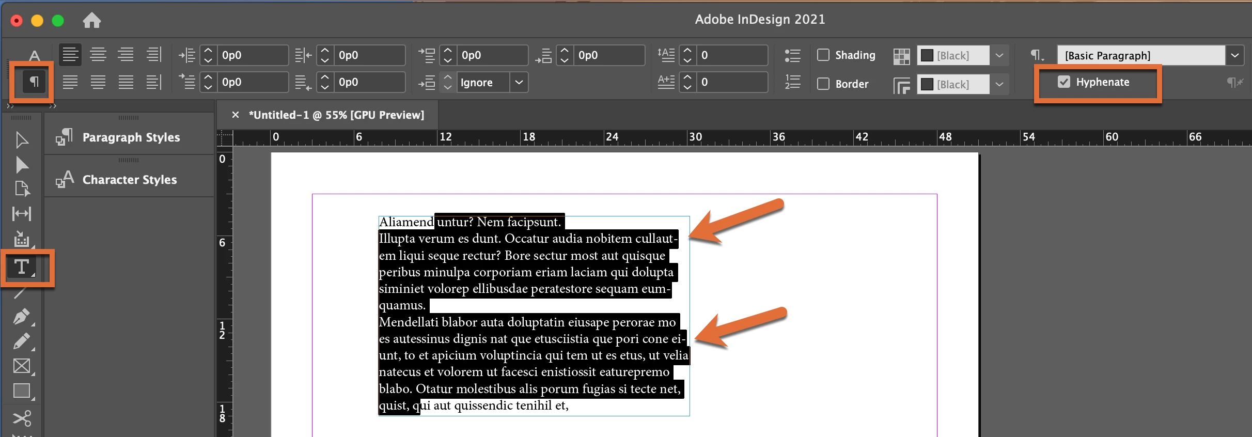Image resolution: width=1252 pixels, height=437 pixels.
Task: Click the paragraph style pilcrow icon
Action: click(1037, 55)
